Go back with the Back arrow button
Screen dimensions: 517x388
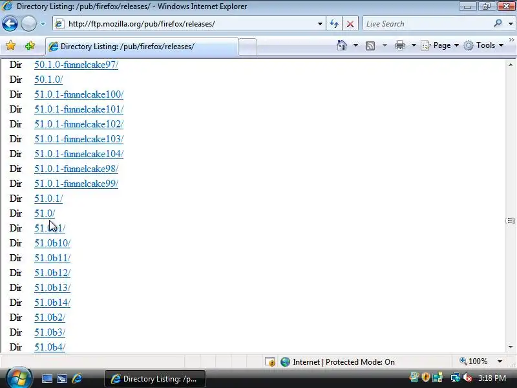click(x=10, y=24)
